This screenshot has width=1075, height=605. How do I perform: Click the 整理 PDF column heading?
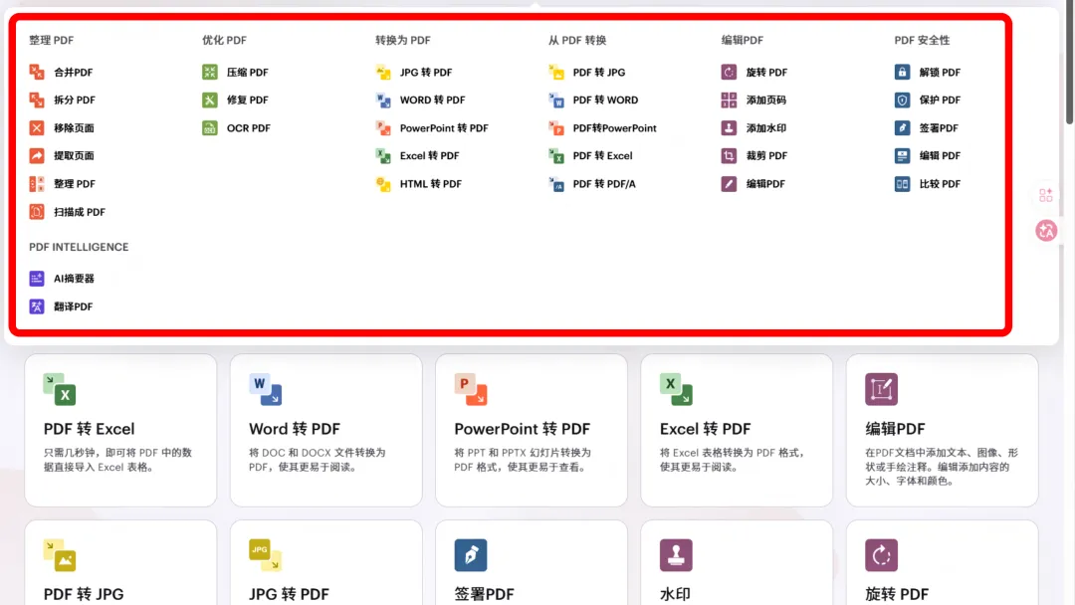(52, 41)
